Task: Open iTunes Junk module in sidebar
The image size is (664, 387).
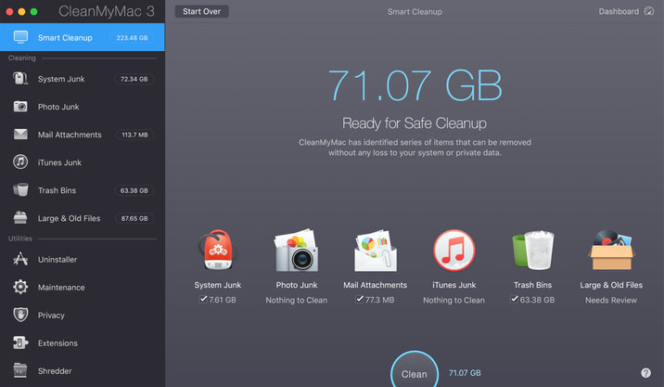Action: (83, 162)
